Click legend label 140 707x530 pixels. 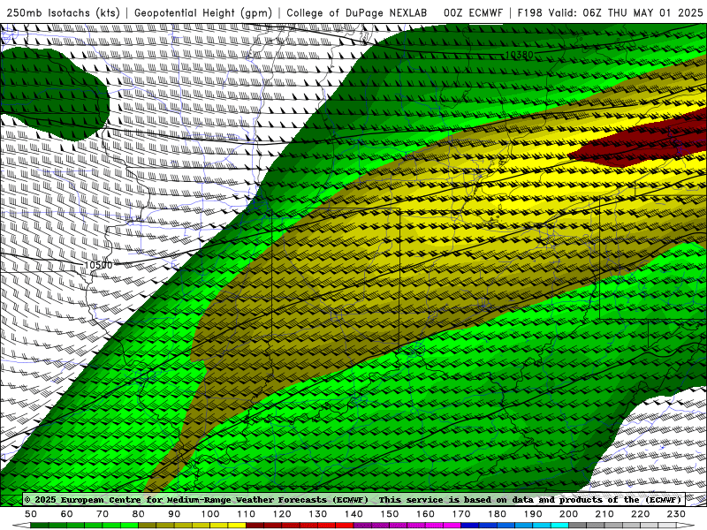pos(353,514)
